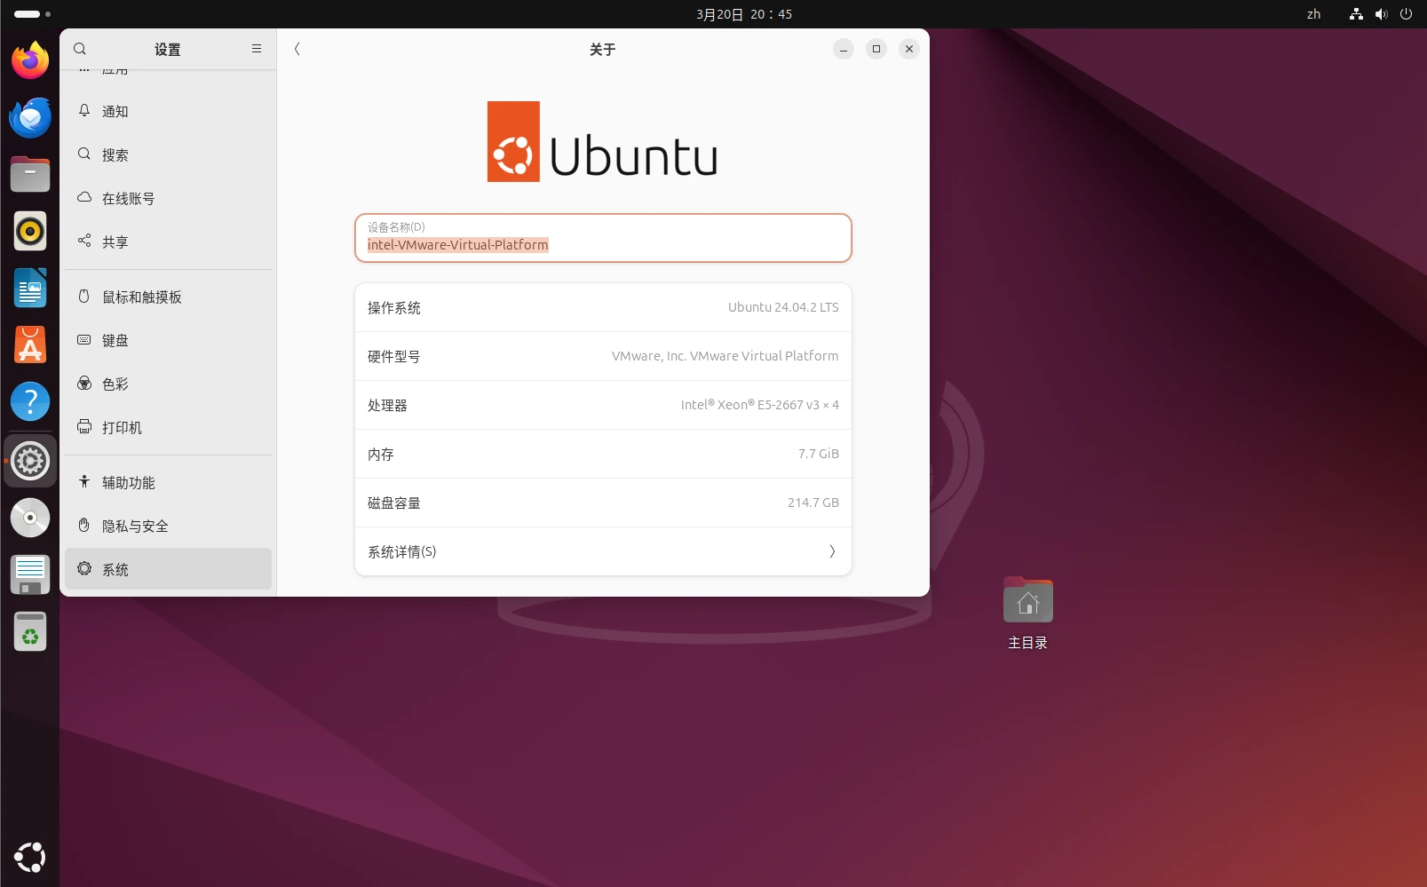Open the disc media dock icon
Screen dimensions: 1427x887
(30, 518)
